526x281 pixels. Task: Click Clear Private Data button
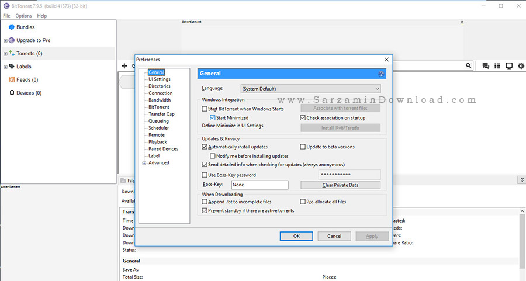pos(341,185)
